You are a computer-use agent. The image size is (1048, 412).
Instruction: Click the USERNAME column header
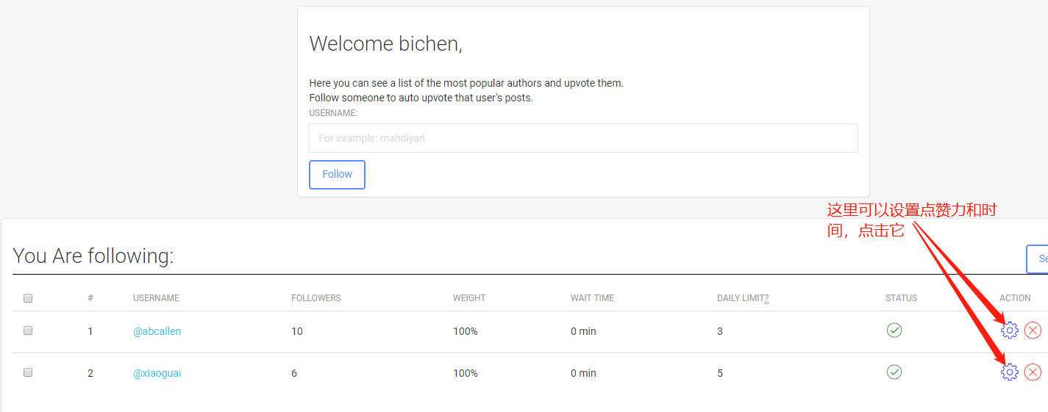coord(156,298)
